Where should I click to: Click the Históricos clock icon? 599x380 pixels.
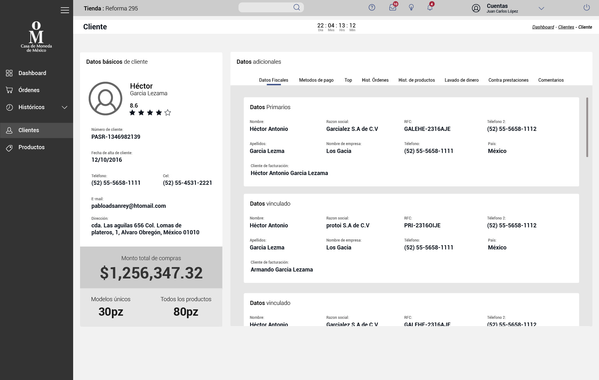pos(9,107)
